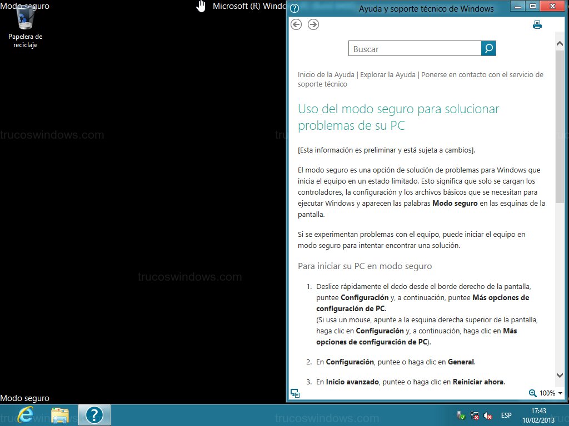This screenshot has height=426, width=569.
Task: Click the help settings icon bottom-left
Action: click(295, 393)
